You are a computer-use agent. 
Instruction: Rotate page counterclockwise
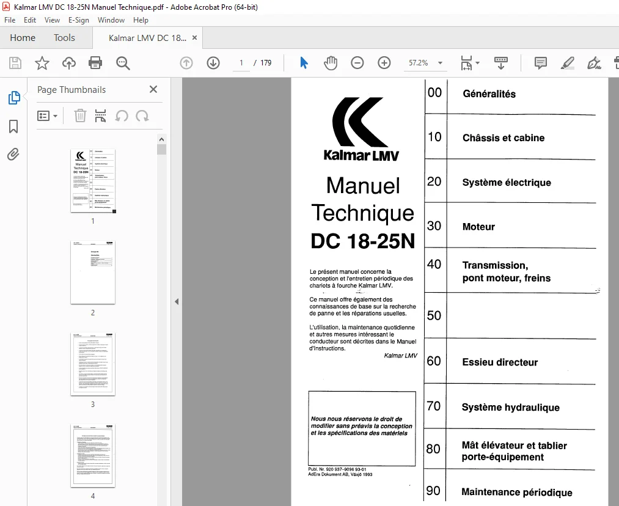(x=122, y=116)
